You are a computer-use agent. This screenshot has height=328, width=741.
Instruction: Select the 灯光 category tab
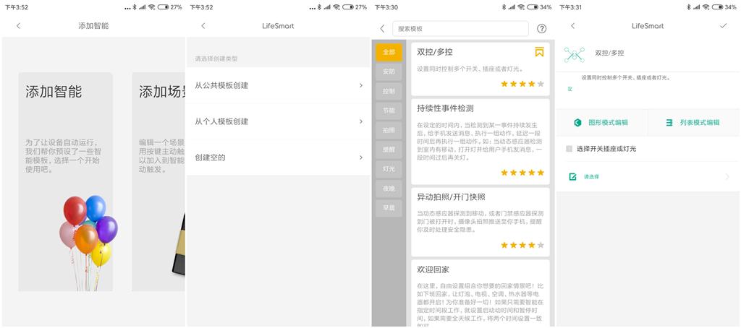(x=389, y=169)
